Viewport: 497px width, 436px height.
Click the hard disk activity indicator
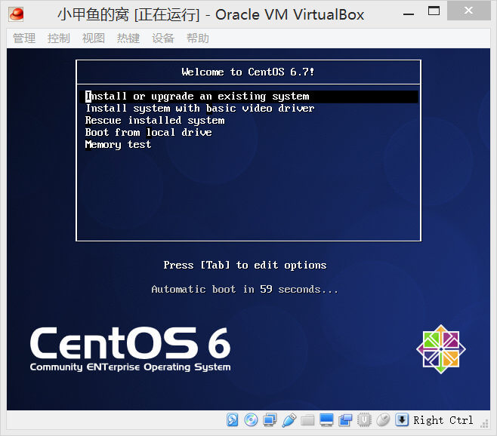233,420
